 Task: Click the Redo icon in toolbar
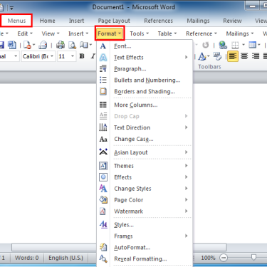205,45
